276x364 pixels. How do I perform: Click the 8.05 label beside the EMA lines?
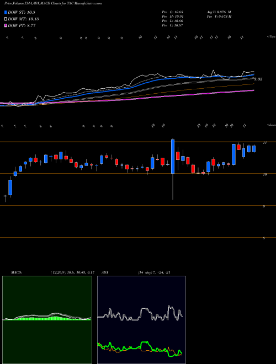(258, 79)
